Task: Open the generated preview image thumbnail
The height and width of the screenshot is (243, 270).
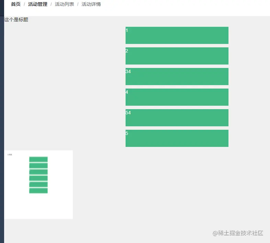Action: (x=38, y=185)
